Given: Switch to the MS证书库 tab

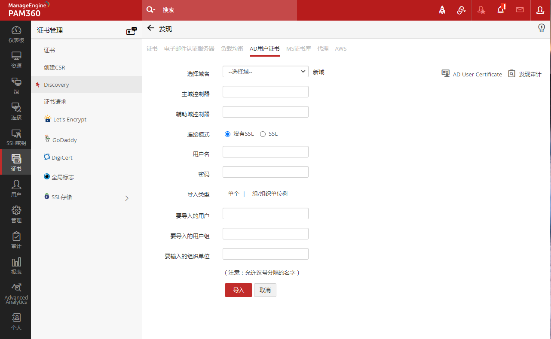Looking at the screenshot, I should 299,49.
